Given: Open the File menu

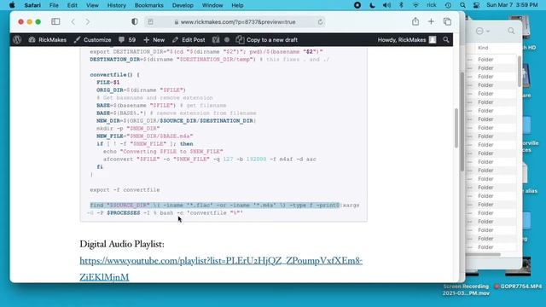Looking at the screenshot, I should click(x=54, y=5).
